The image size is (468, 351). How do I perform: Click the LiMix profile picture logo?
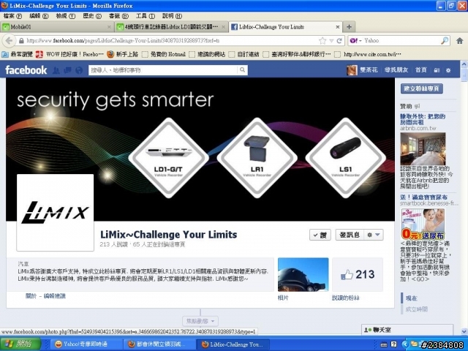click(x=56, y=213)
